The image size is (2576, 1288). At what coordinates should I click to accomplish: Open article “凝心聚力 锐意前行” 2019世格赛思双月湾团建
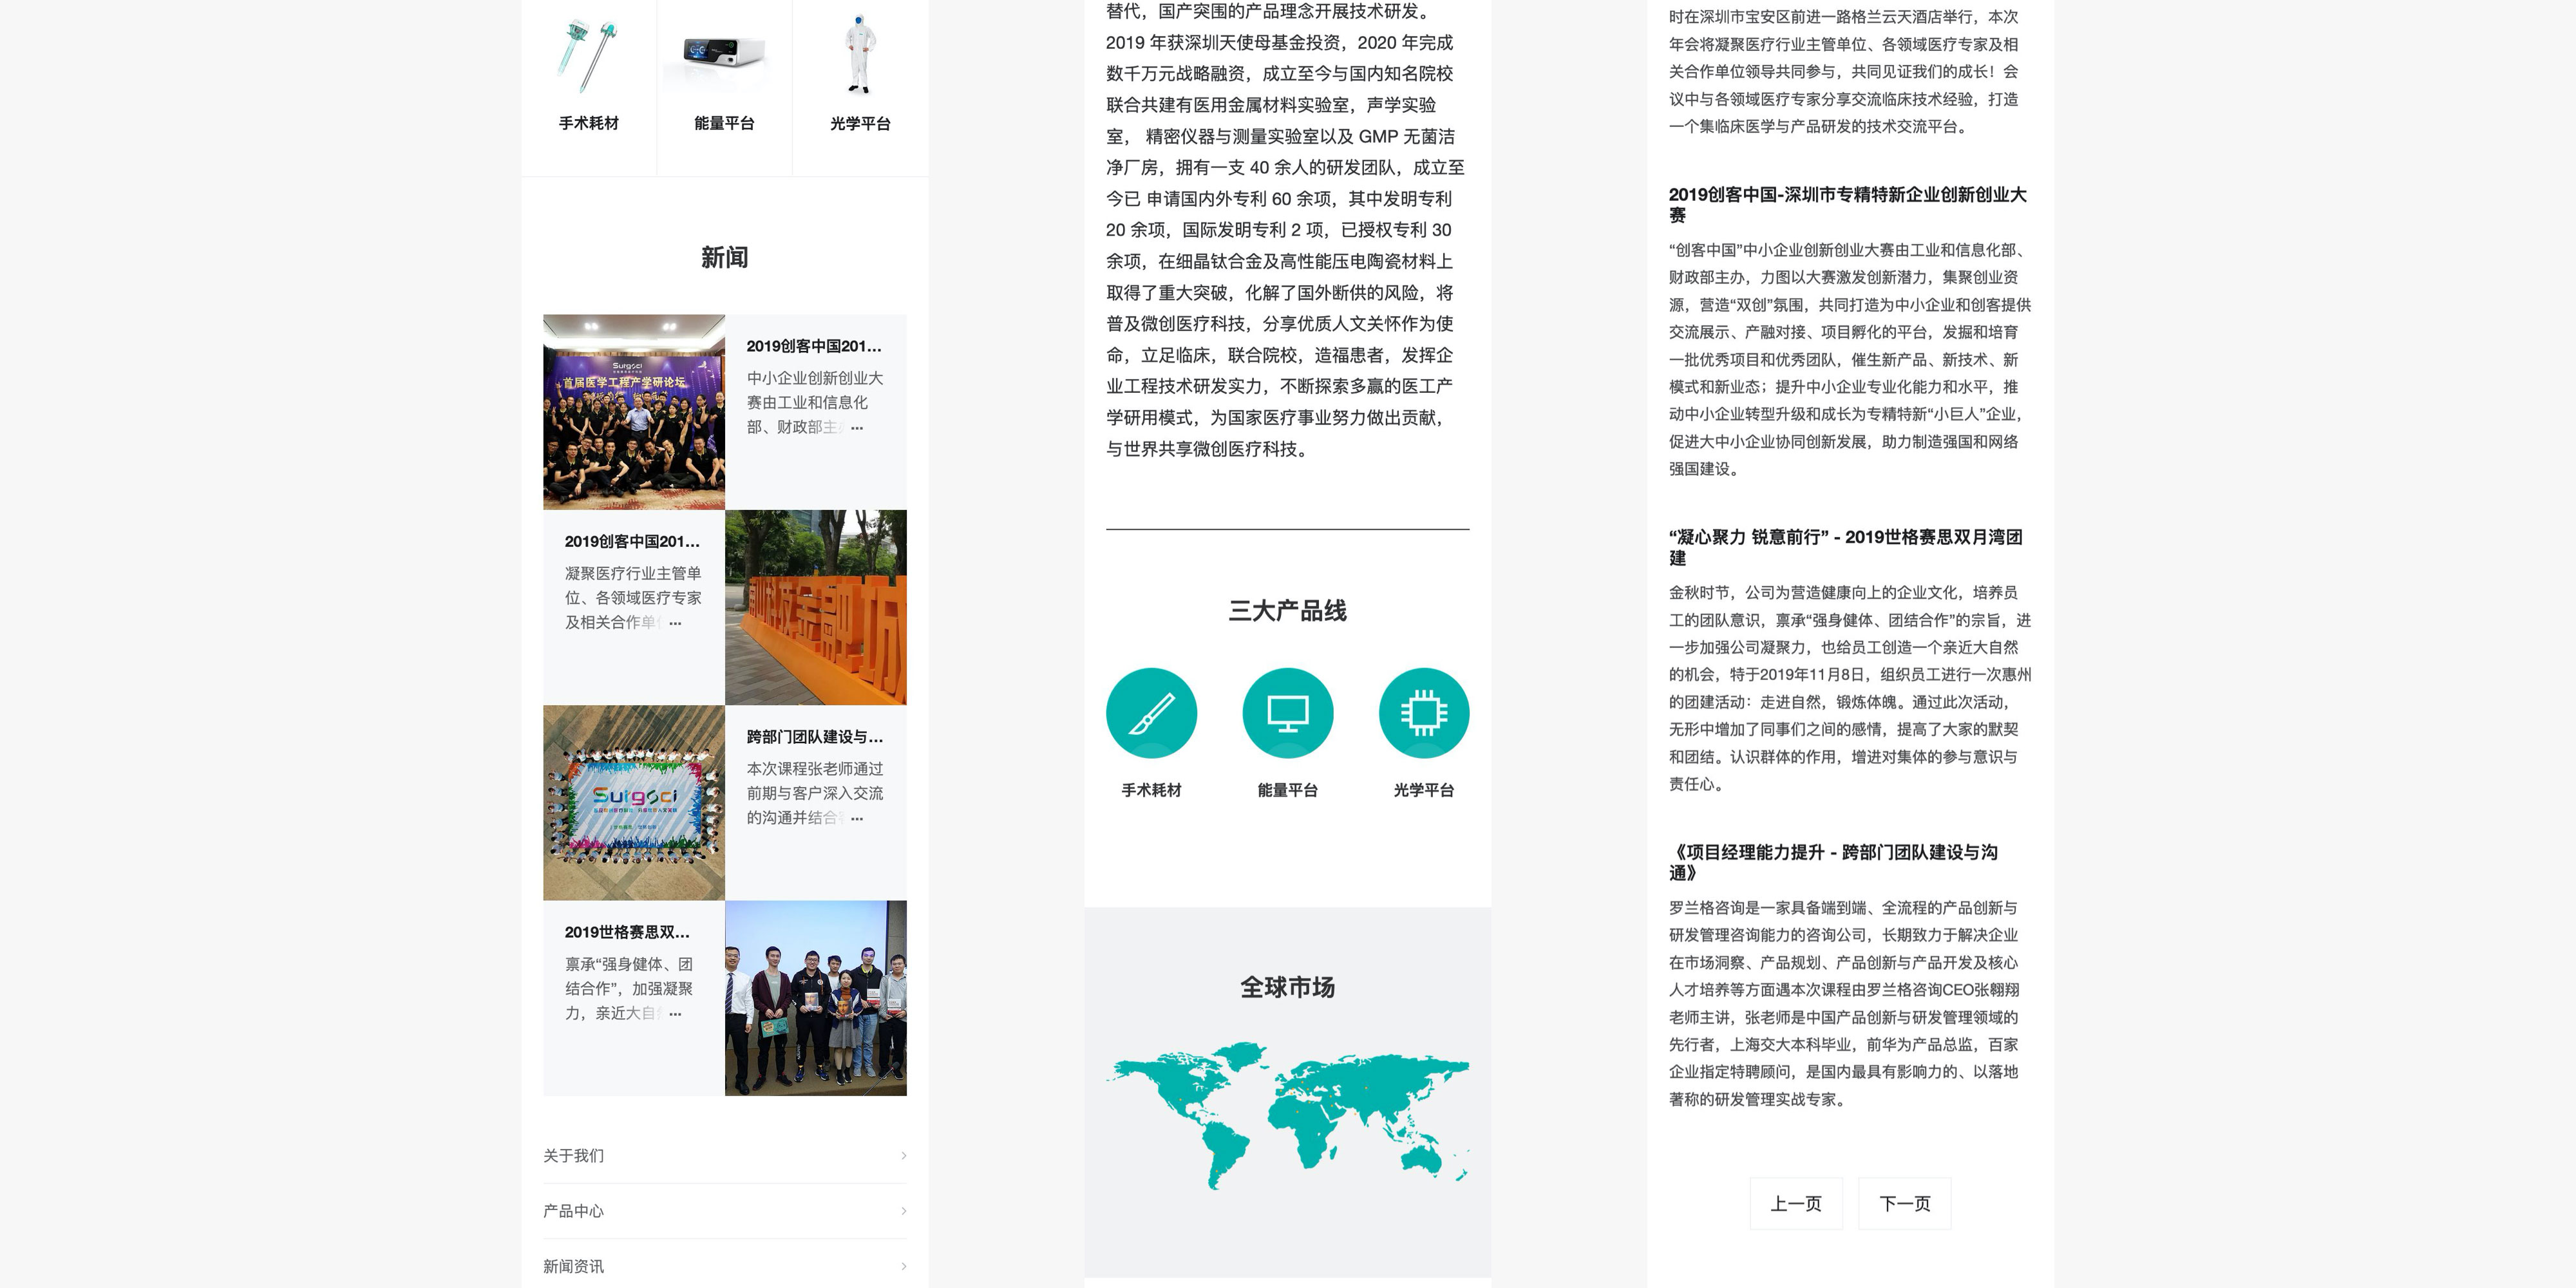coord(1846,547)
